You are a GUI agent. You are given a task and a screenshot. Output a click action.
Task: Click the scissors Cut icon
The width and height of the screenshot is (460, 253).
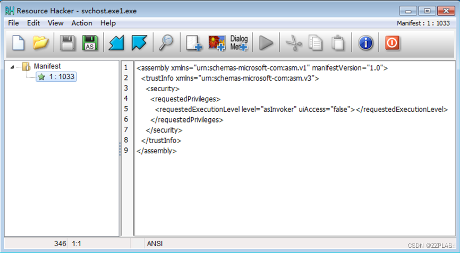tap(293, 43)
